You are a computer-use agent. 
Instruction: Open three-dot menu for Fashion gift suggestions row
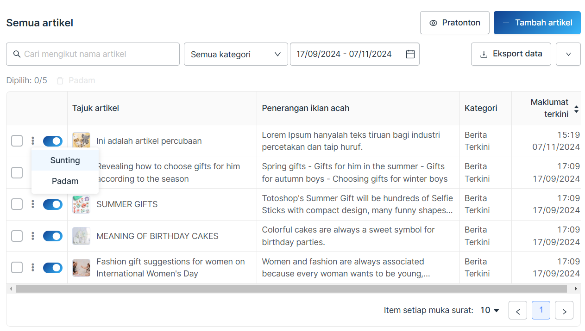33,268
